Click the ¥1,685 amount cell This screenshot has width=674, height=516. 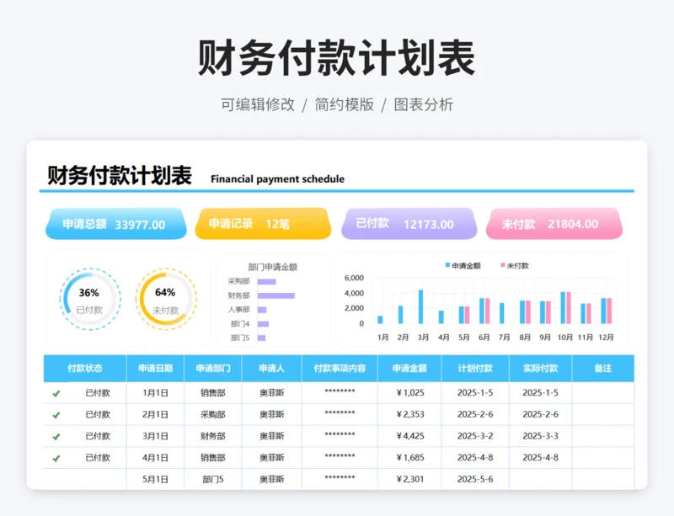410,458
